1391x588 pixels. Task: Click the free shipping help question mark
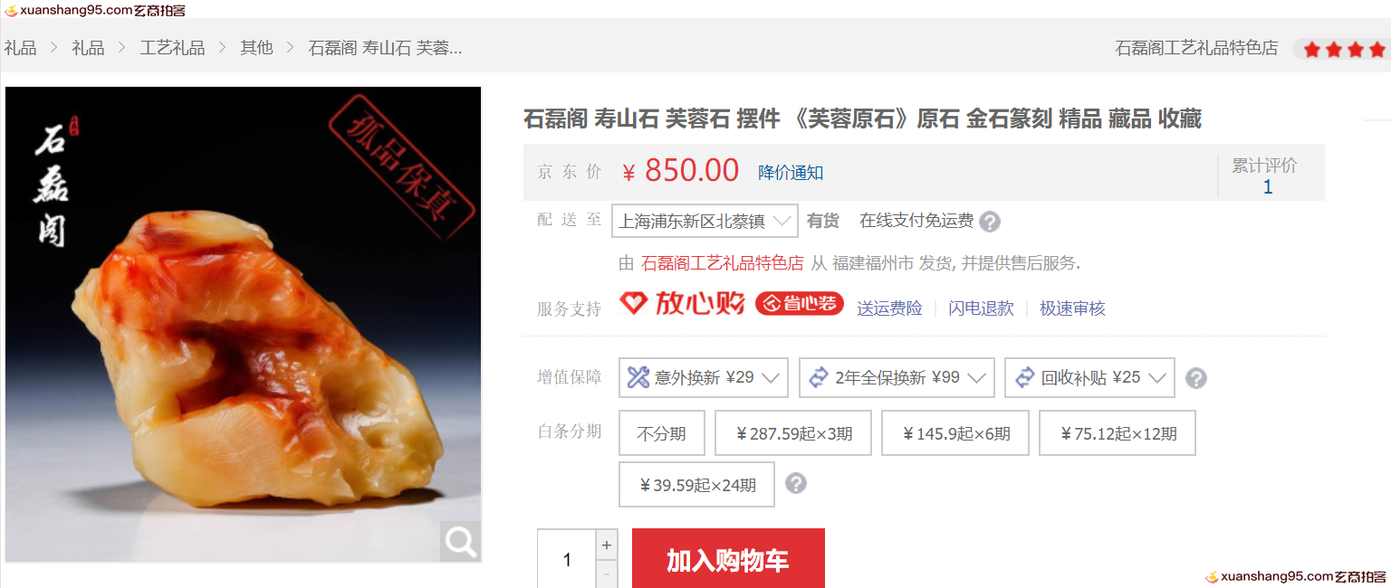[990, 222]
